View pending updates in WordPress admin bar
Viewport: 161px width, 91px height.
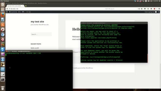pyautogui.click(x=20, y=12)
